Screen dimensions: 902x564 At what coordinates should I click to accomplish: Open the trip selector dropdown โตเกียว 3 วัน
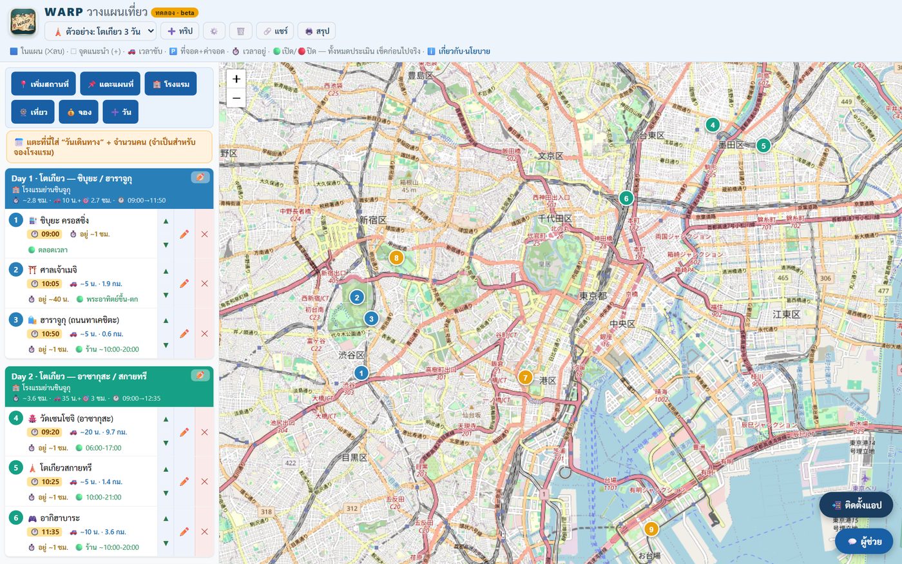[101, 31]
